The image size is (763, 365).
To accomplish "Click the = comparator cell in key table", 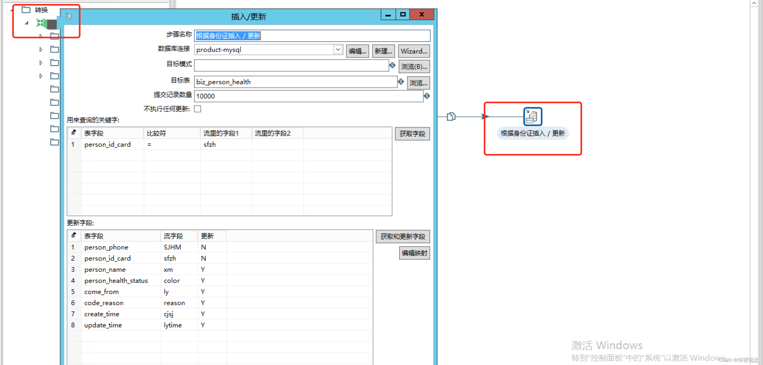I will click(172, 144).
